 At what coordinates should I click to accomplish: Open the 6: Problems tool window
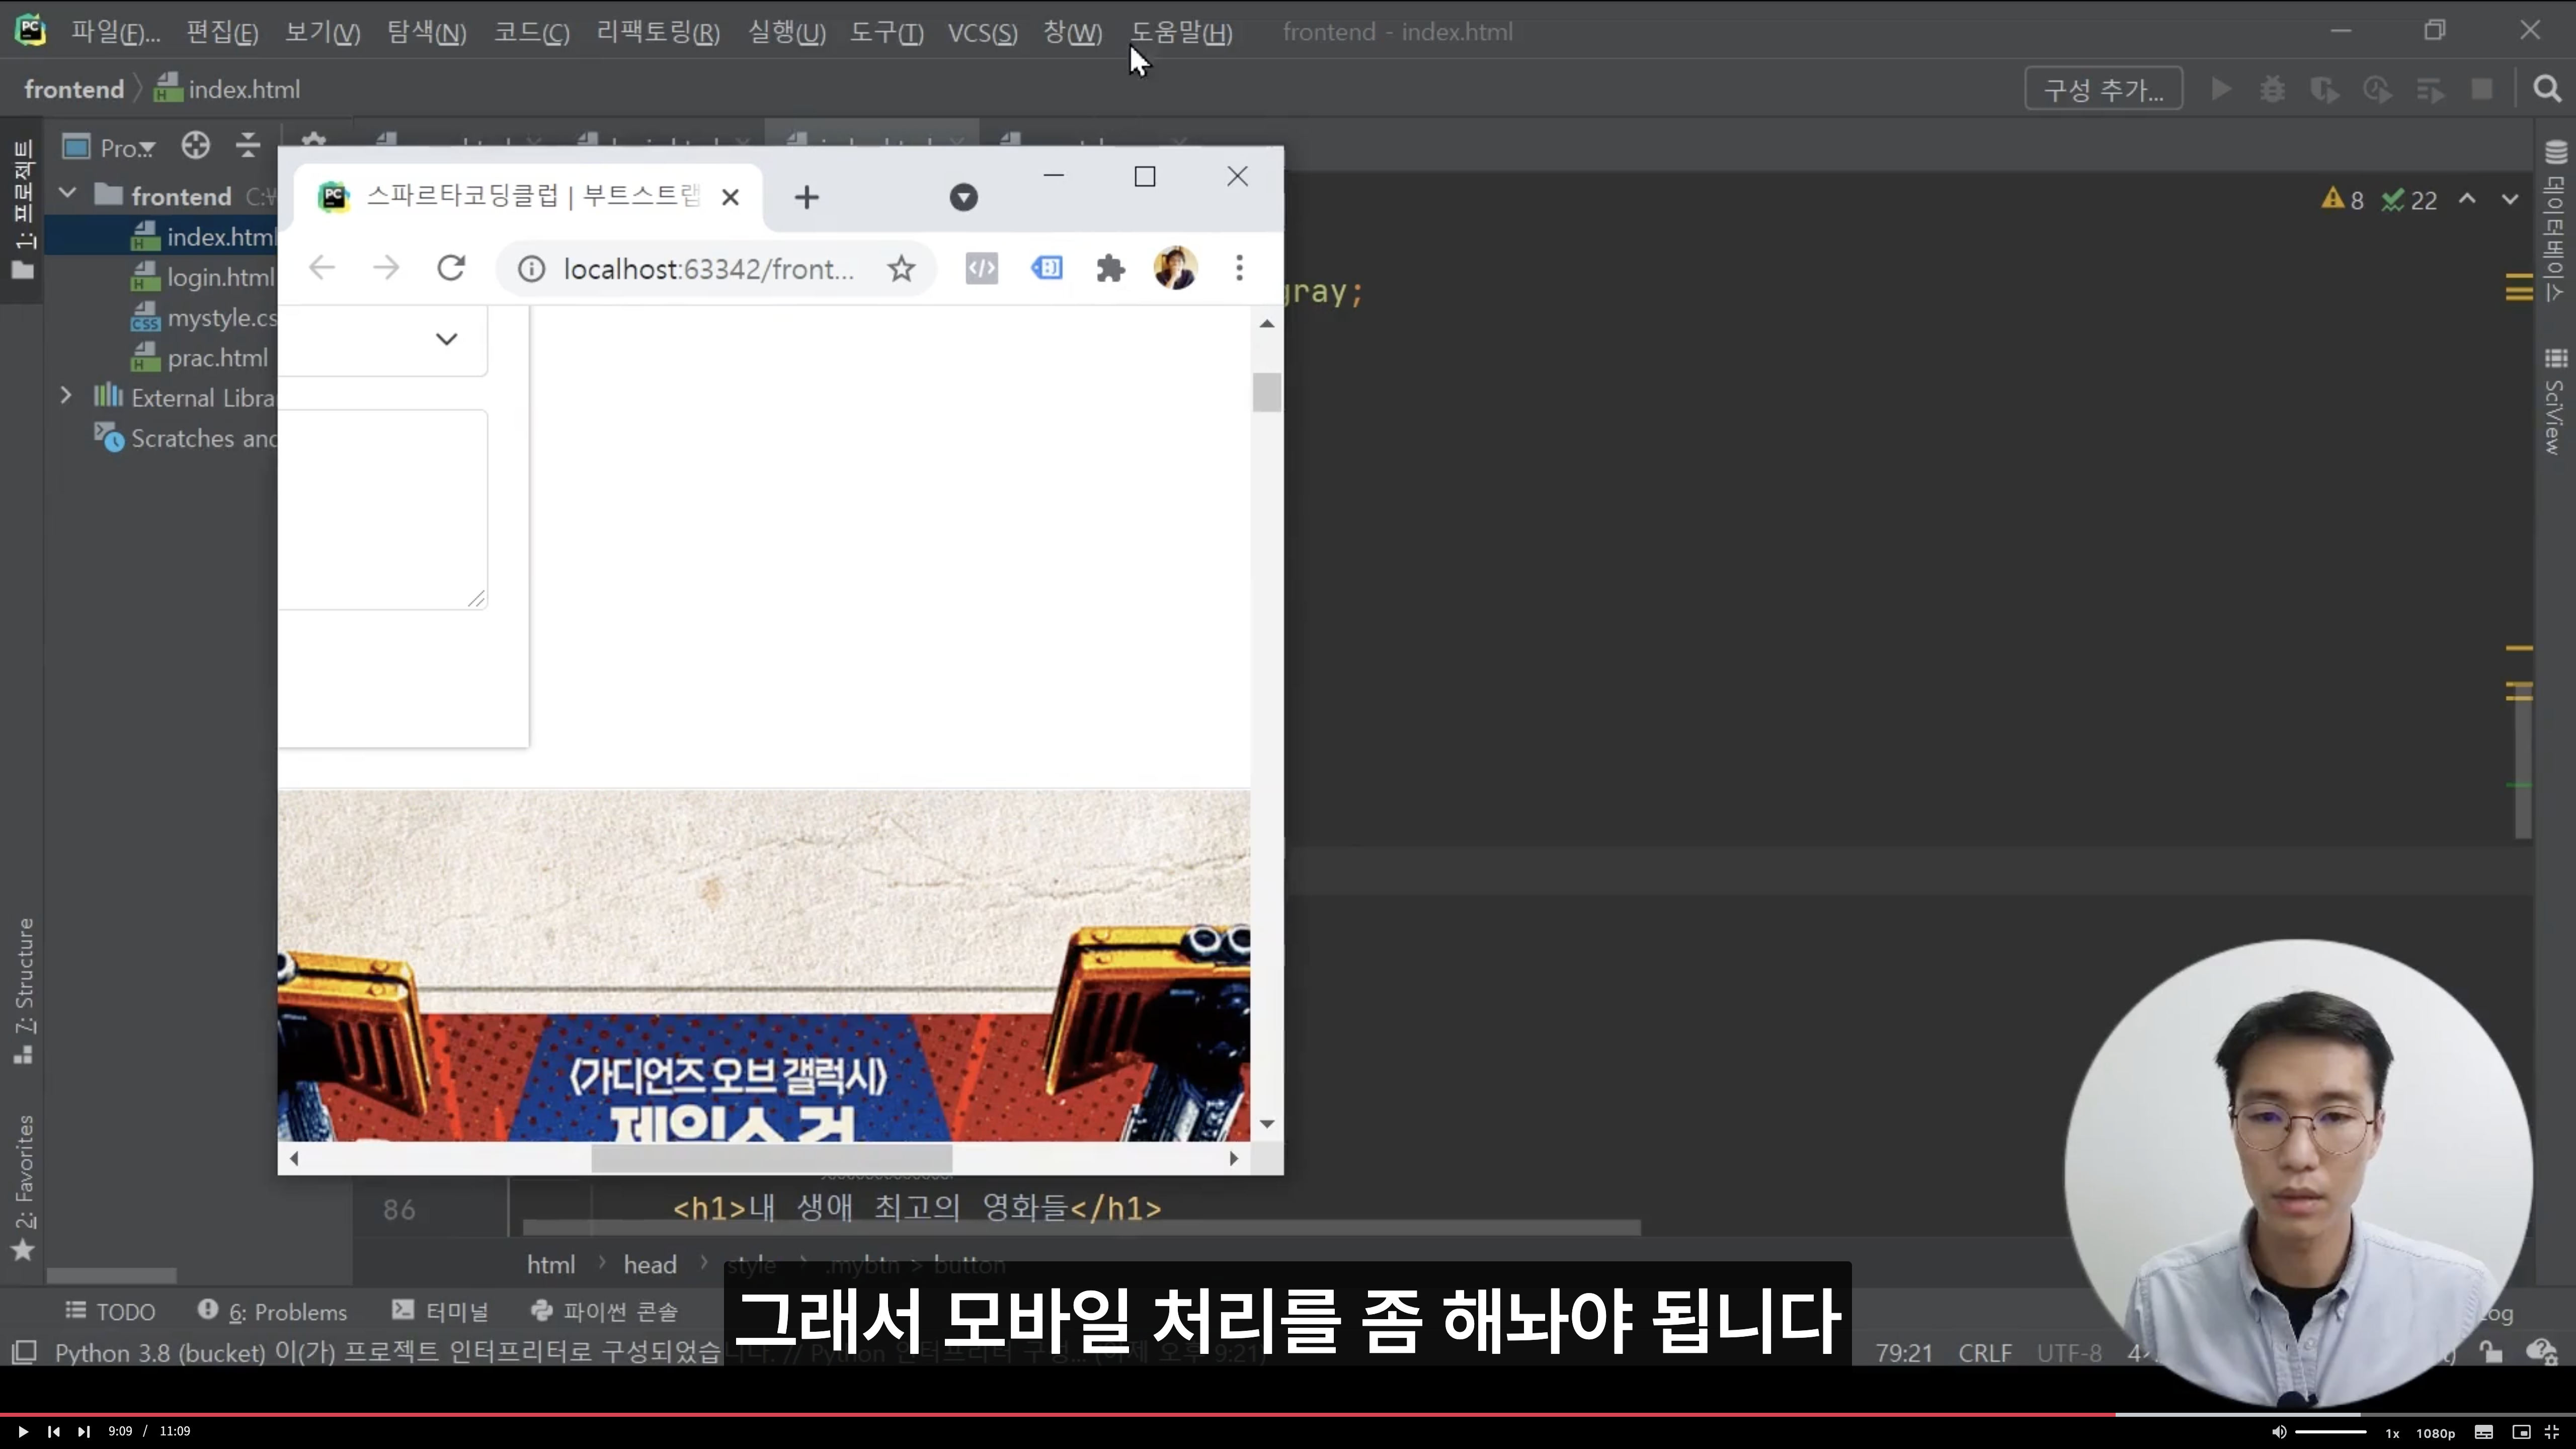(272, 1311)
